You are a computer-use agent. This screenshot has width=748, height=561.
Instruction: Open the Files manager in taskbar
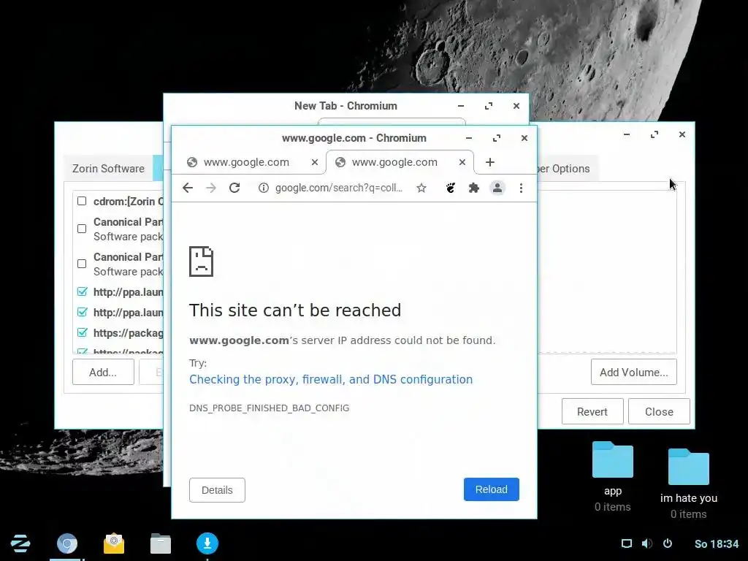(161, 543)
